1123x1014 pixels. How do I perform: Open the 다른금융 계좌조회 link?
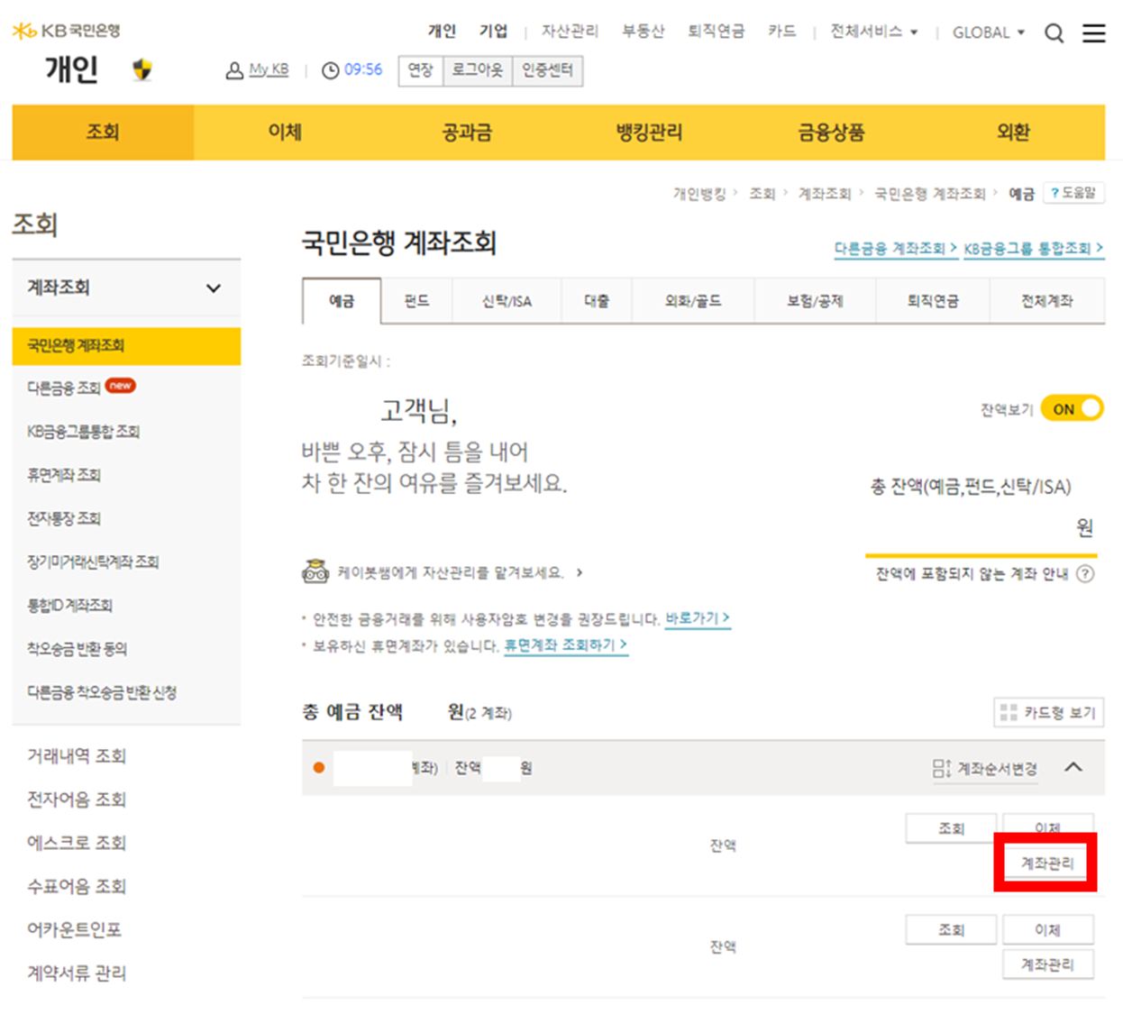pyautogui.click(x=896, y=249)
